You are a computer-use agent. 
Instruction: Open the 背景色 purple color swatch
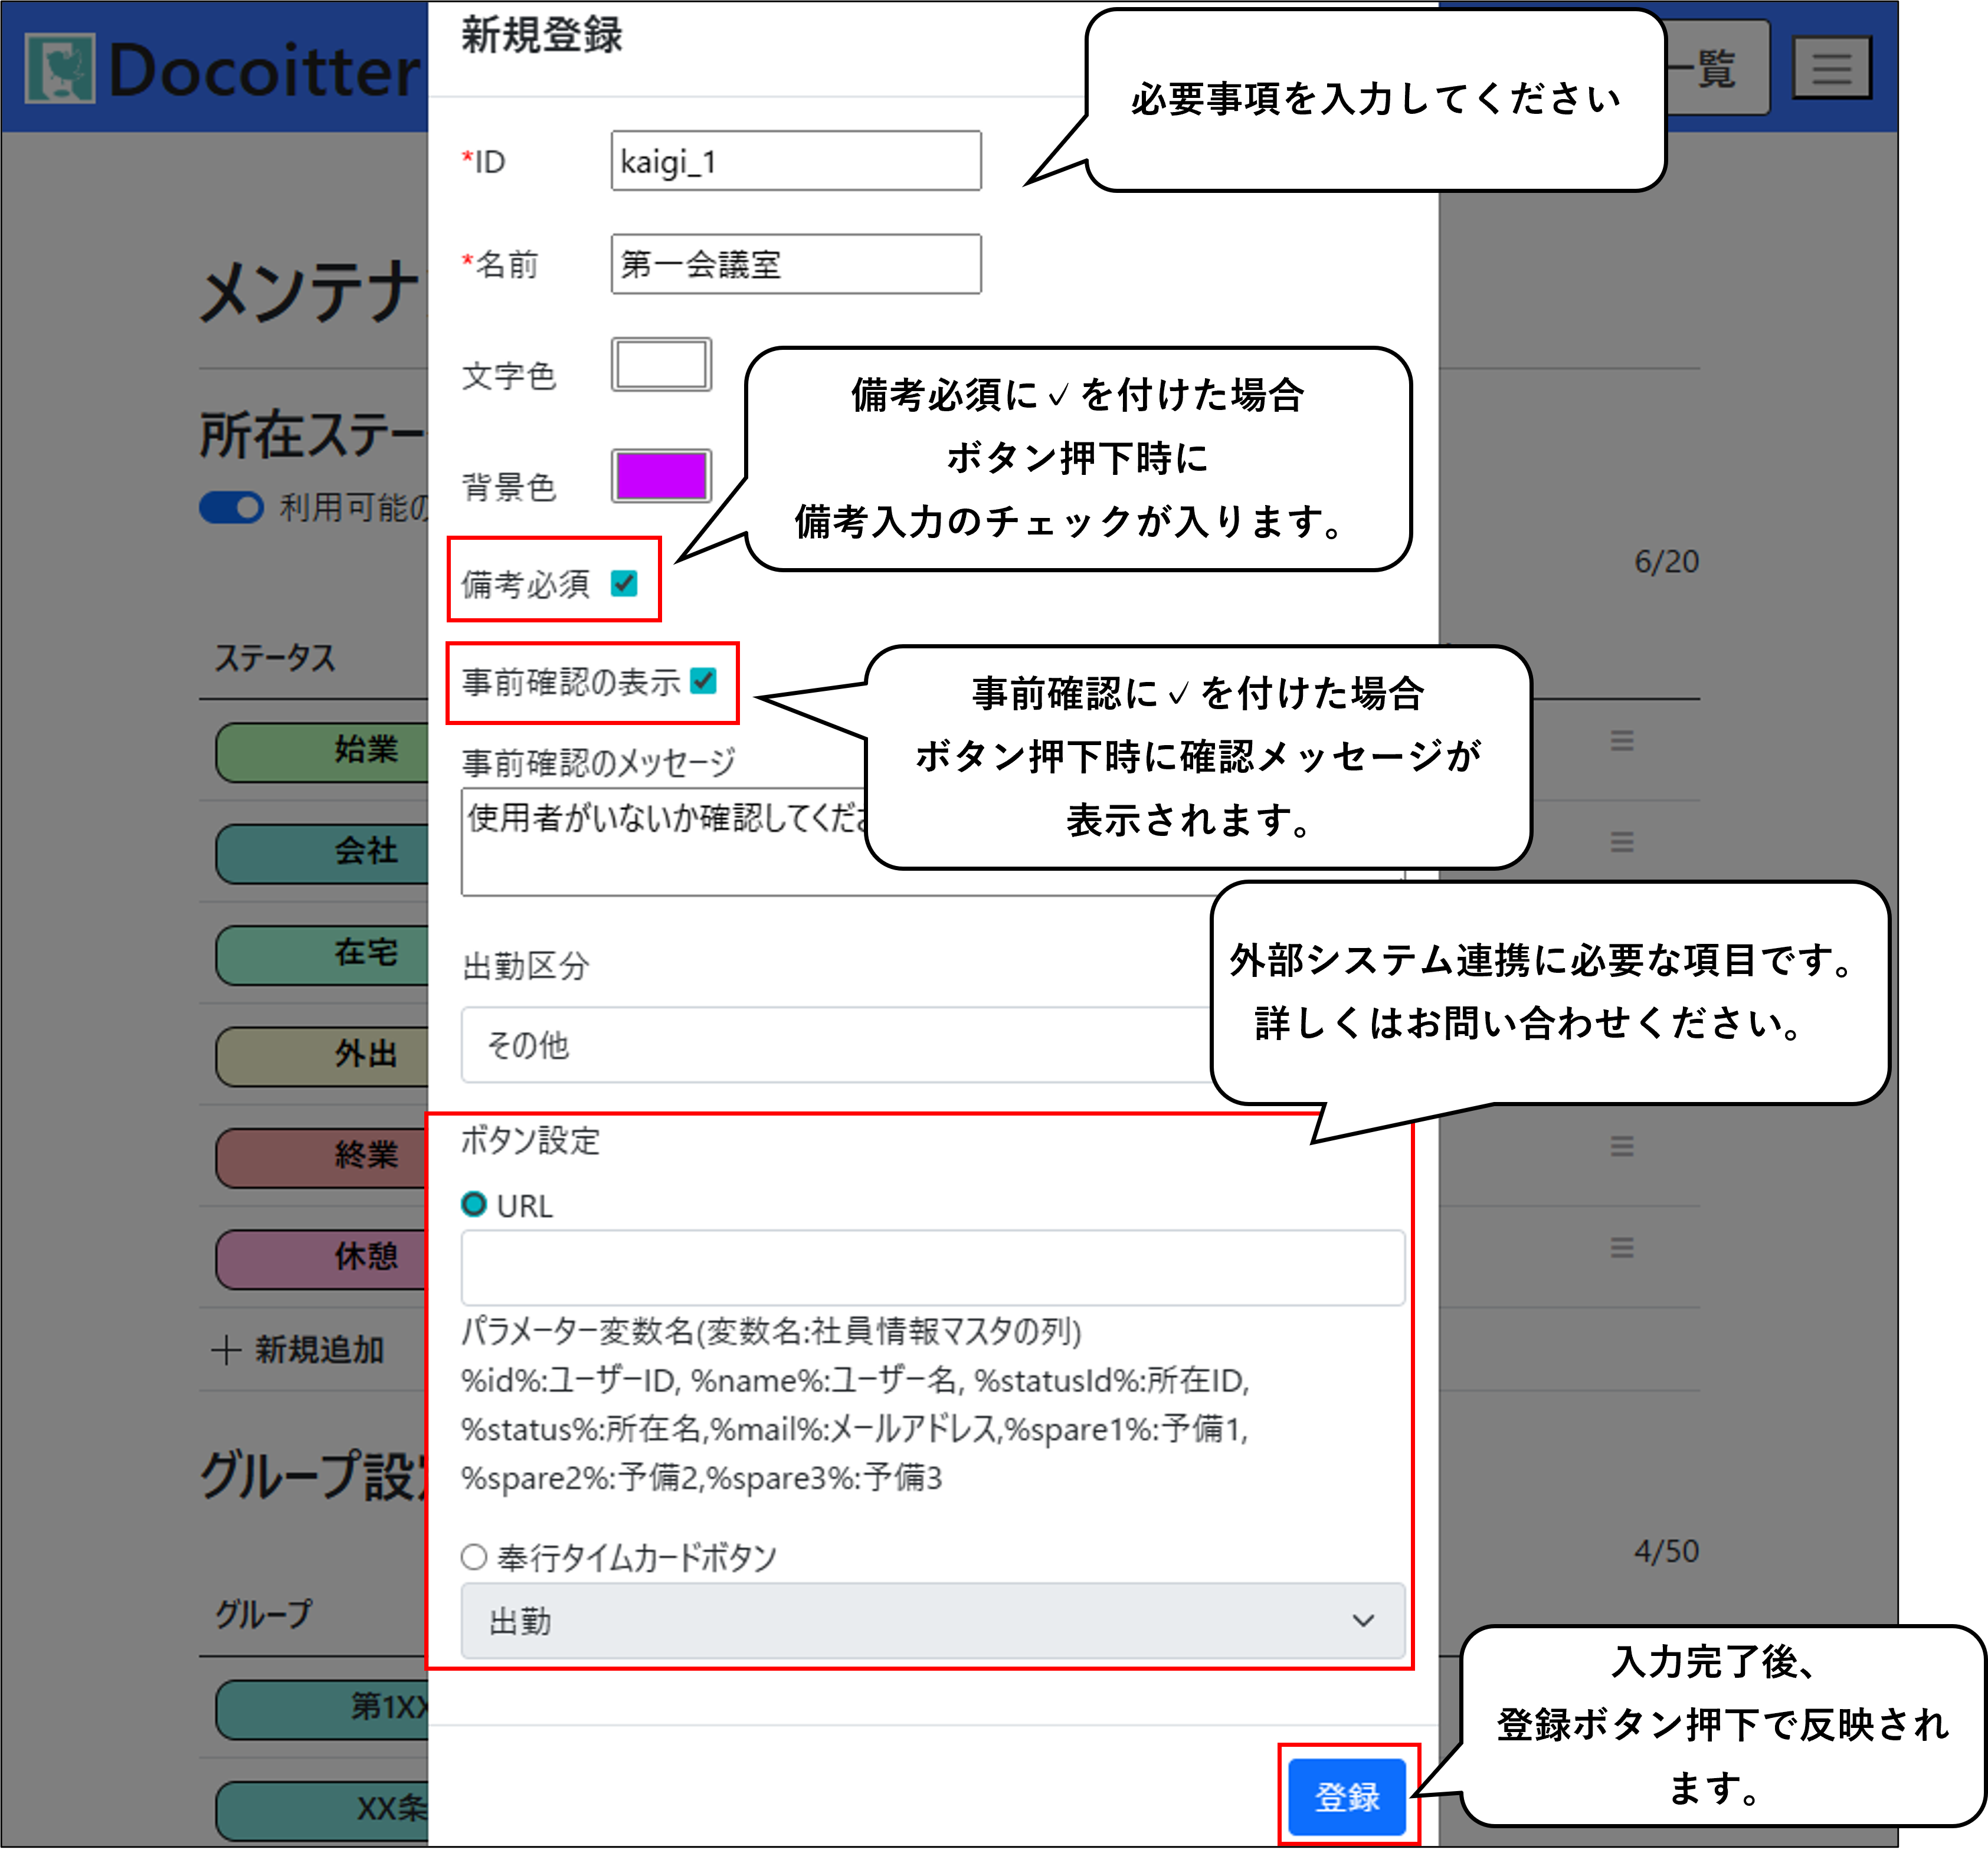(661, 476)
